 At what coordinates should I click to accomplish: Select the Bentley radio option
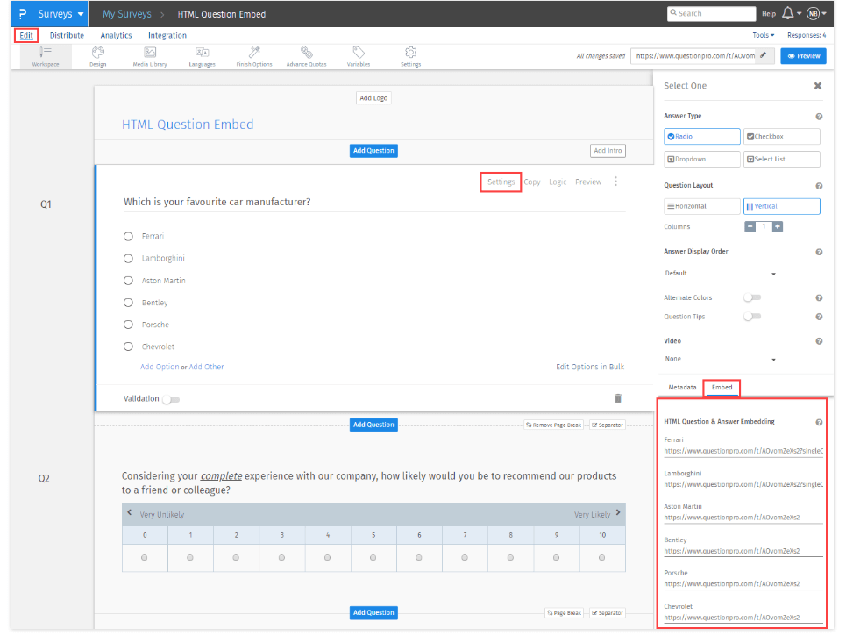[128, 303]
